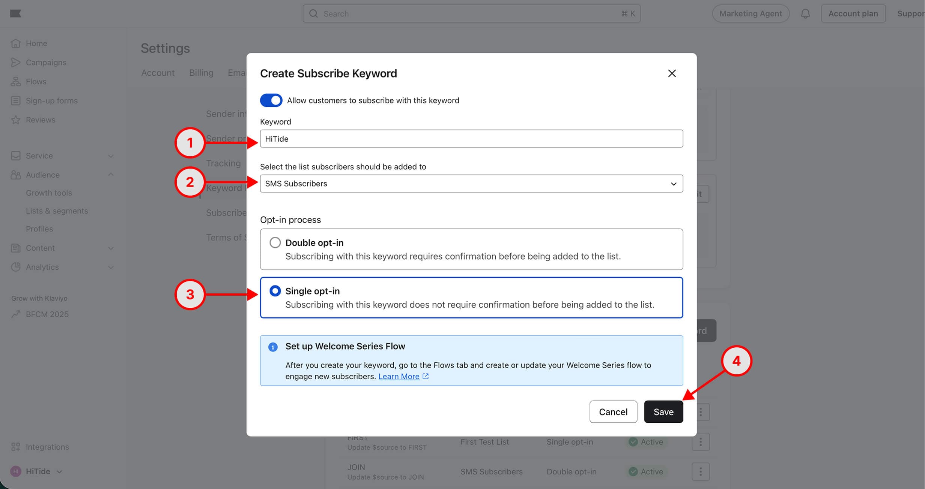Image resolution: width=925 pixels, height=489 pixels.
Task: Click into the Keyword text field
Action: point(471,139)
